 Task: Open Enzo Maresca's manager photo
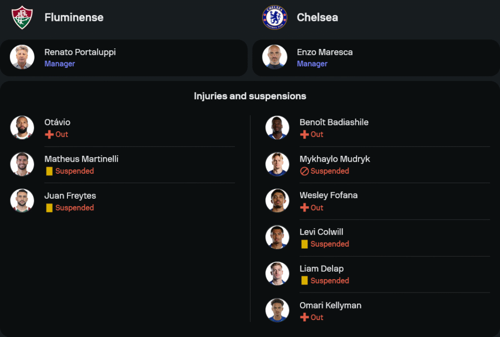274,57
